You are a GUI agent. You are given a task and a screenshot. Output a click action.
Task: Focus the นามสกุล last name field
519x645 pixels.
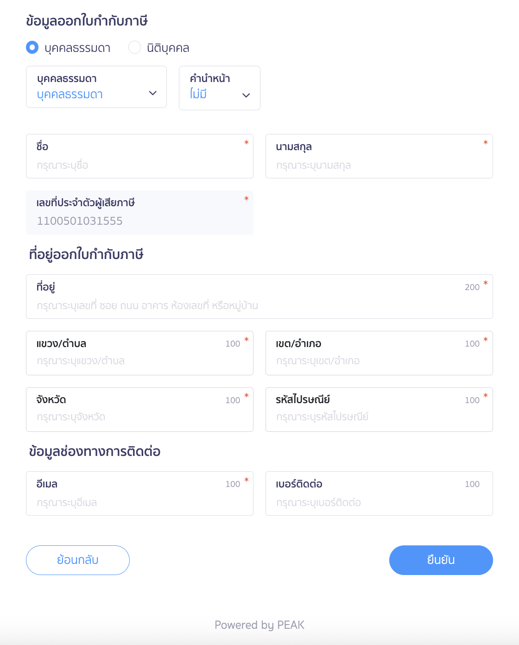(379, 165)
